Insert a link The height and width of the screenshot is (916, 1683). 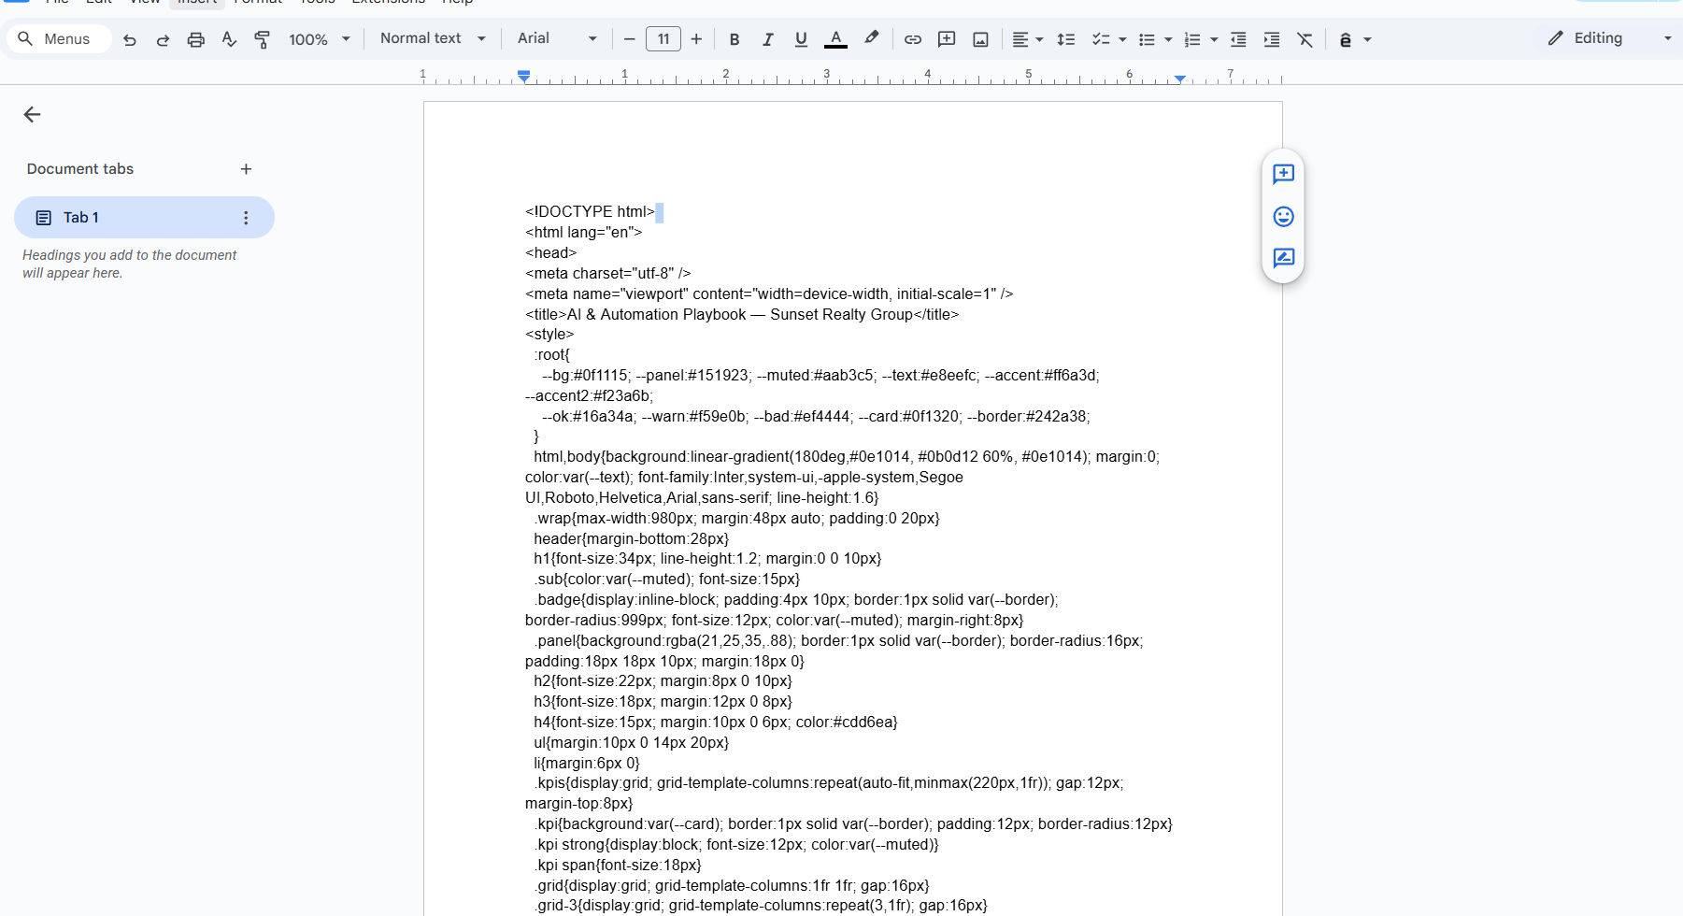click(x=913, y=39)
